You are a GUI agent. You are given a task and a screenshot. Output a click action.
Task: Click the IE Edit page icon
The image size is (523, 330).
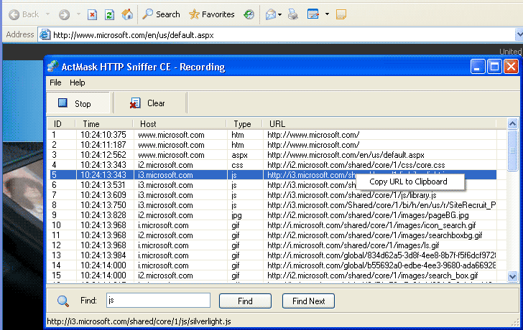(313, 14)
